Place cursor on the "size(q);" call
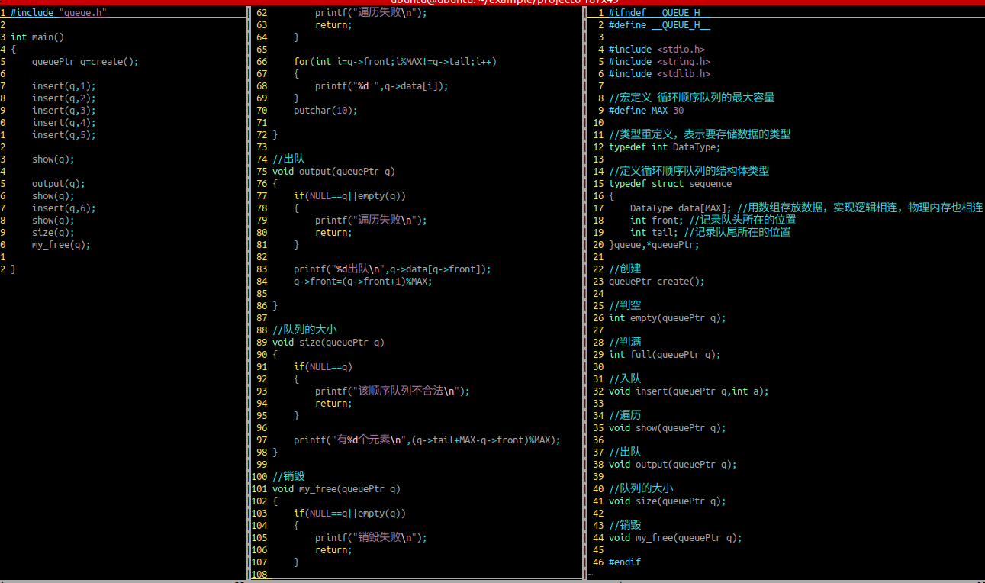The image size is (985, 583). click(53, 233)
